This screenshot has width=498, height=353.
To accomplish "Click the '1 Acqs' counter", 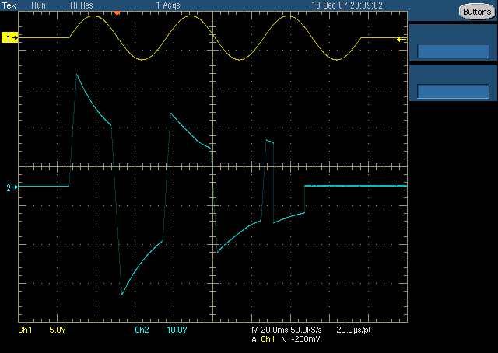I will 168,5.
